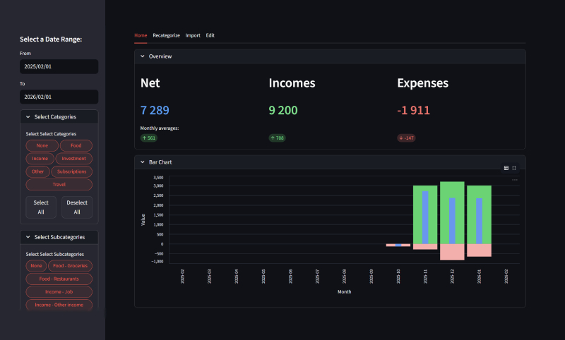Collapse the Bar Chart section
The height and width of the screenshot is (340, 565).
coord(330,162)
